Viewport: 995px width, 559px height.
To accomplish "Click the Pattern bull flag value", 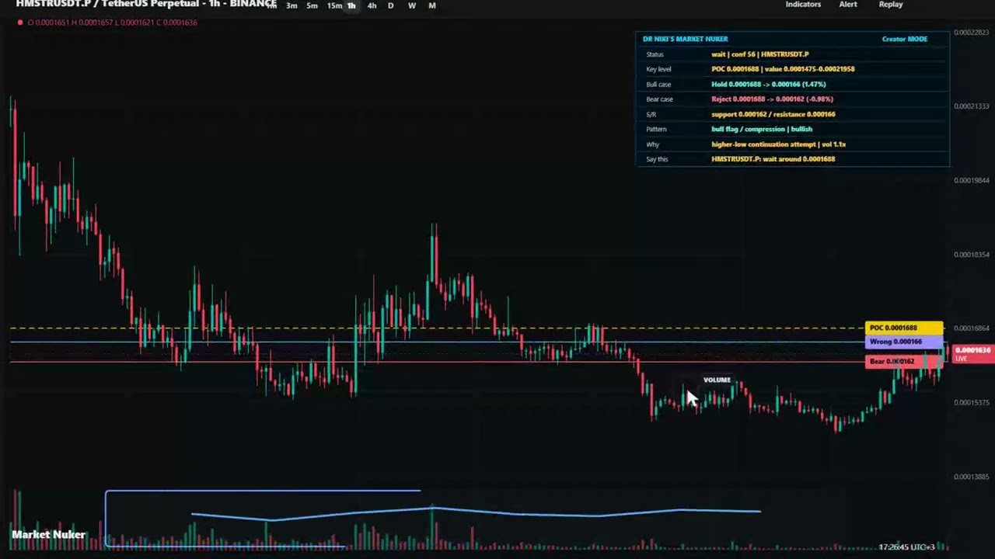I will click(x=762, y=129).
